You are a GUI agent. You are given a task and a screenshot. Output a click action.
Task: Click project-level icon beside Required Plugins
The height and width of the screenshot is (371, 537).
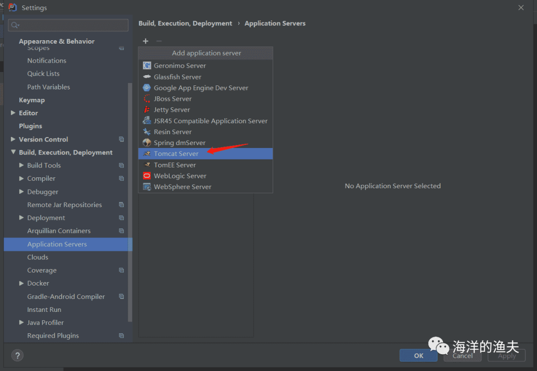tap(121, 336)
